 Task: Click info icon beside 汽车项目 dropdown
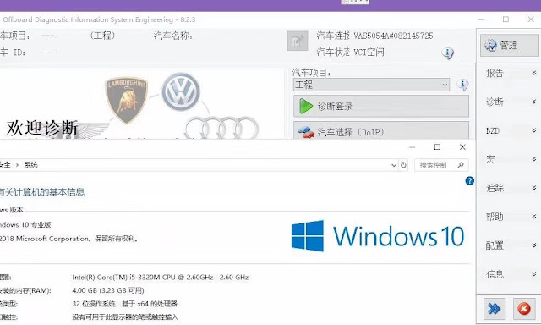462,85
